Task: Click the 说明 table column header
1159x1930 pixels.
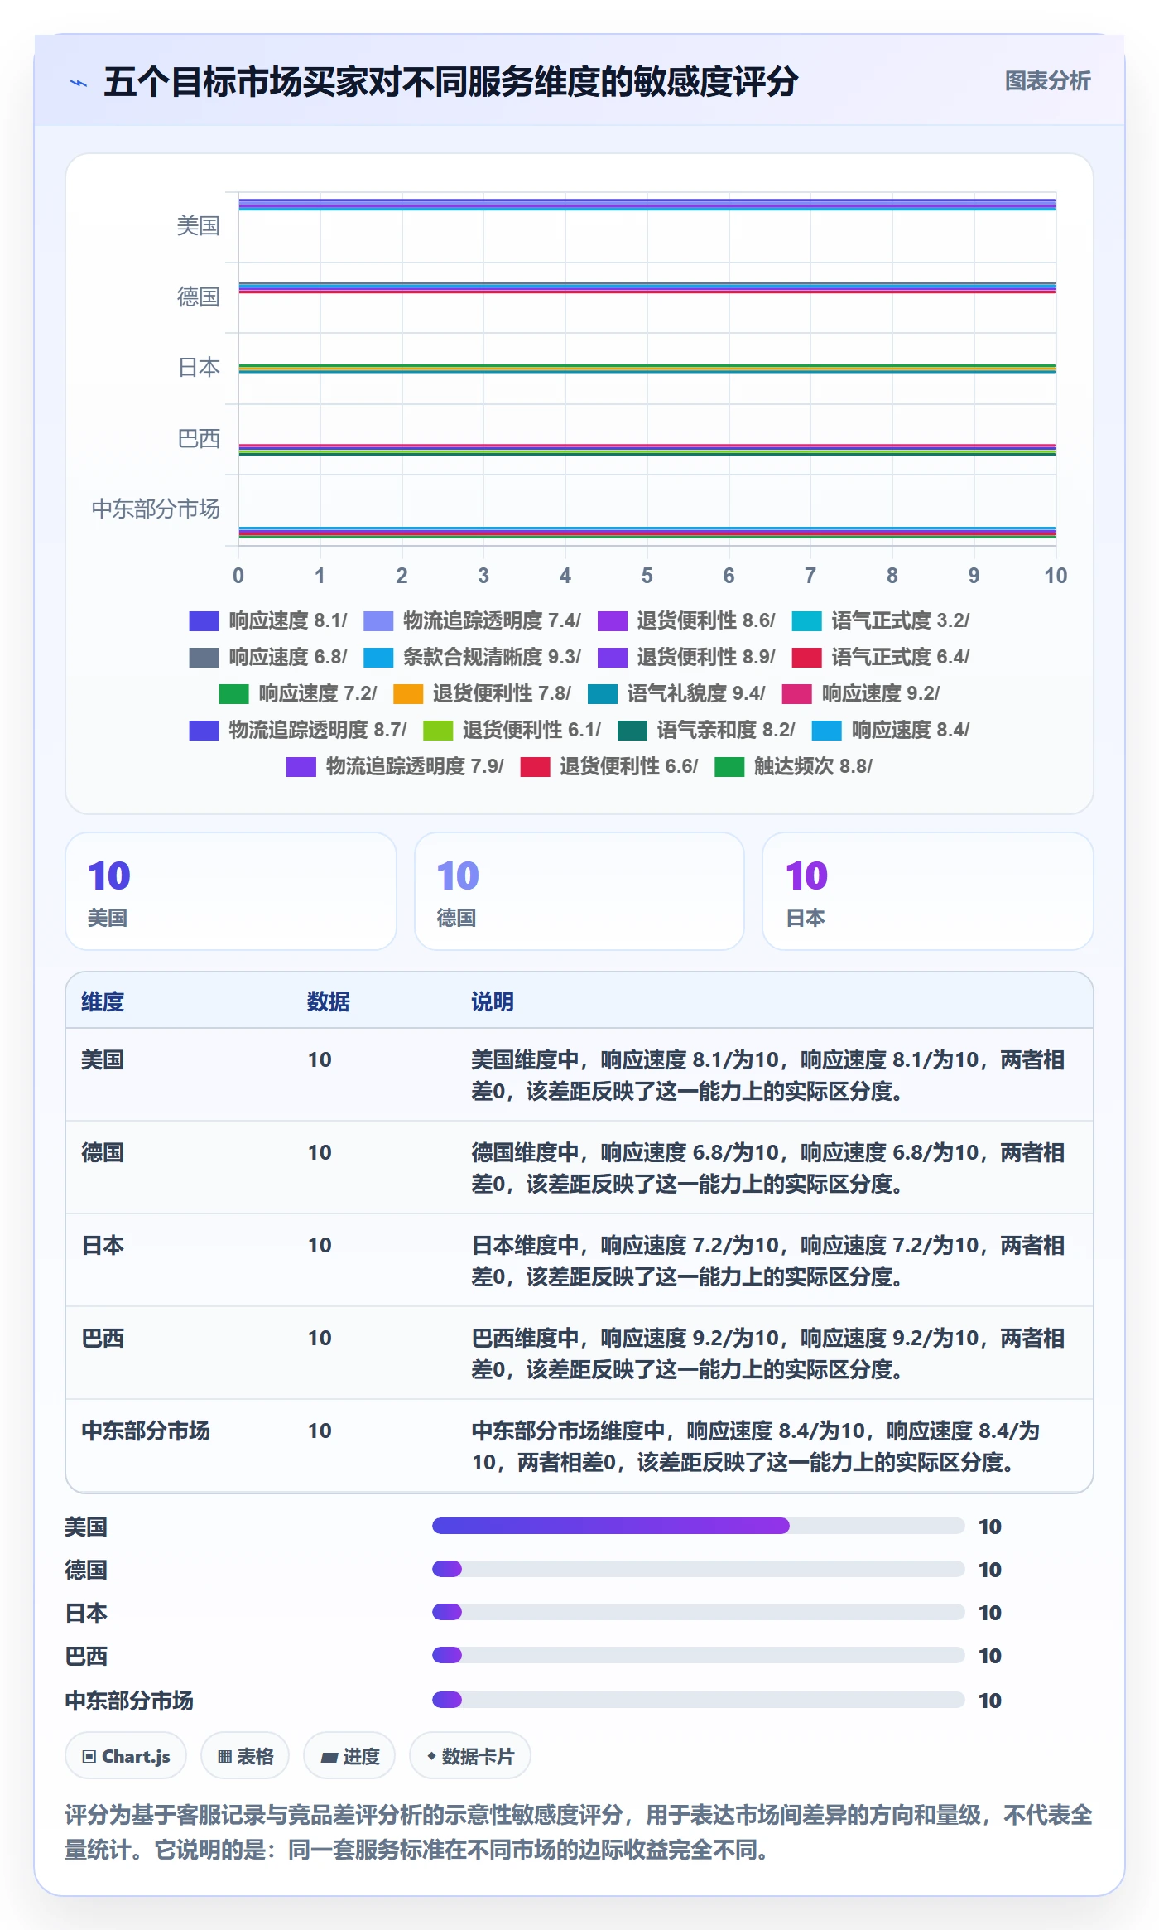Action: pos(493,1002)
